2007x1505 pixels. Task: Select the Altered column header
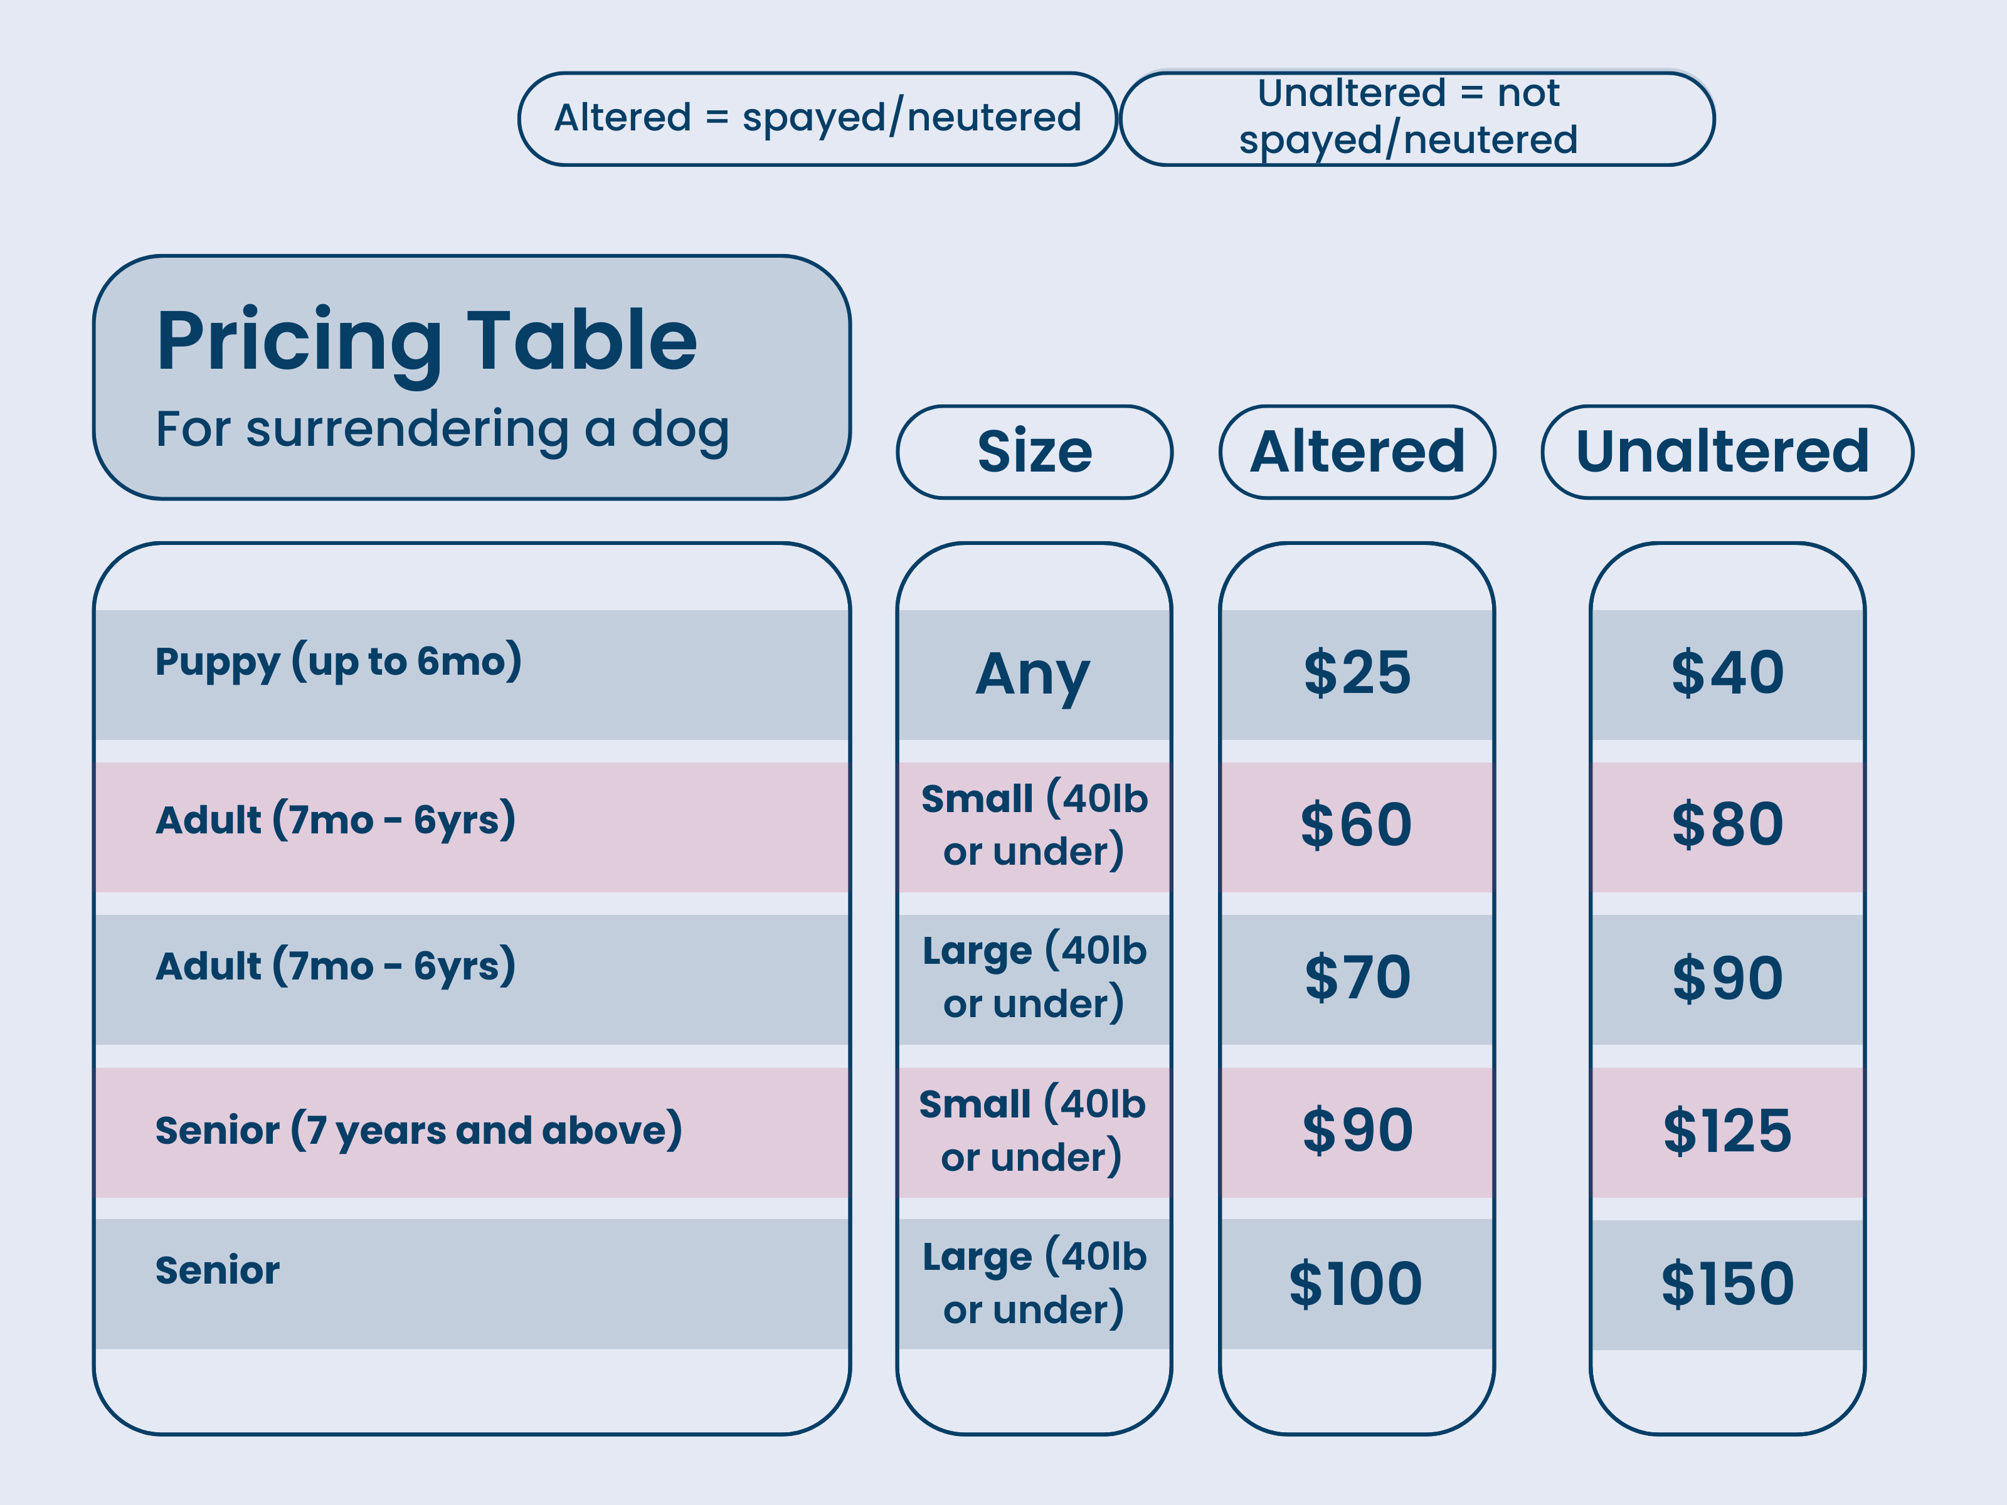[x=1357, y=451]
